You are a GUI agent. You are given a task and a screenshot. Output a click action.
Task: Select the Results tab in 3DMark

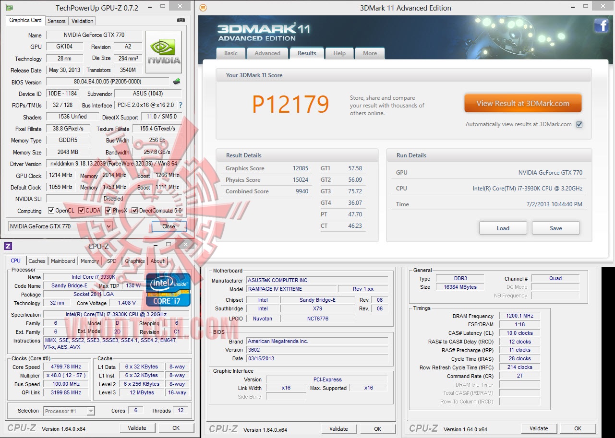307,53
